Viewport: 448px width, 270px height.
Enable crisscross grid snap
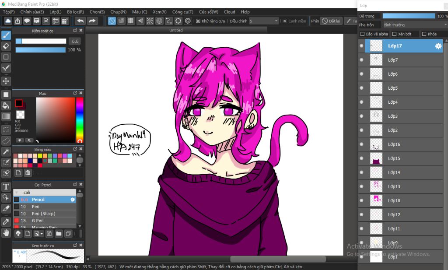pos(130,21)
